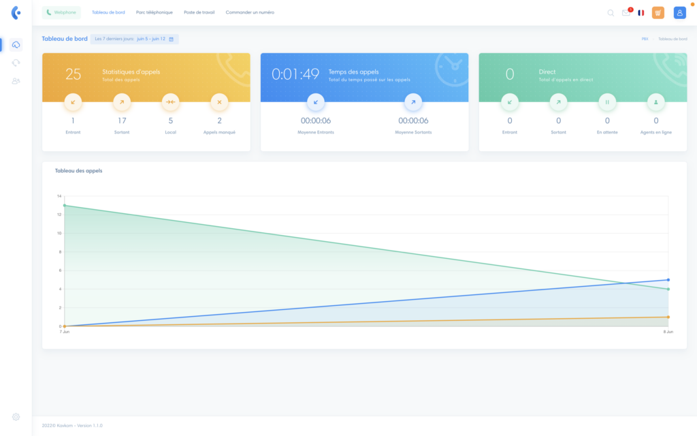Click the Webphone button

click(61, 12)
